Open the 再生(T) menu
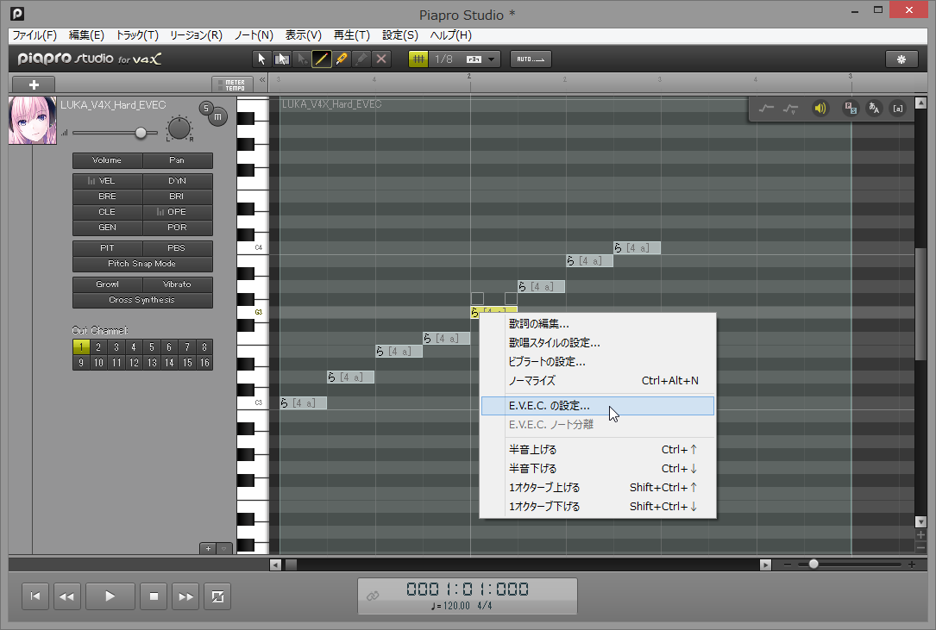Screen dimensions: 936x630 coord(352,35)
